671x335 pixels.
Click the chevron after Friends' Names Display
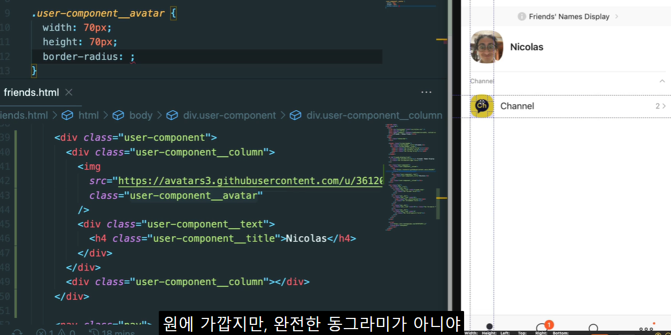[x=616, y=17]
